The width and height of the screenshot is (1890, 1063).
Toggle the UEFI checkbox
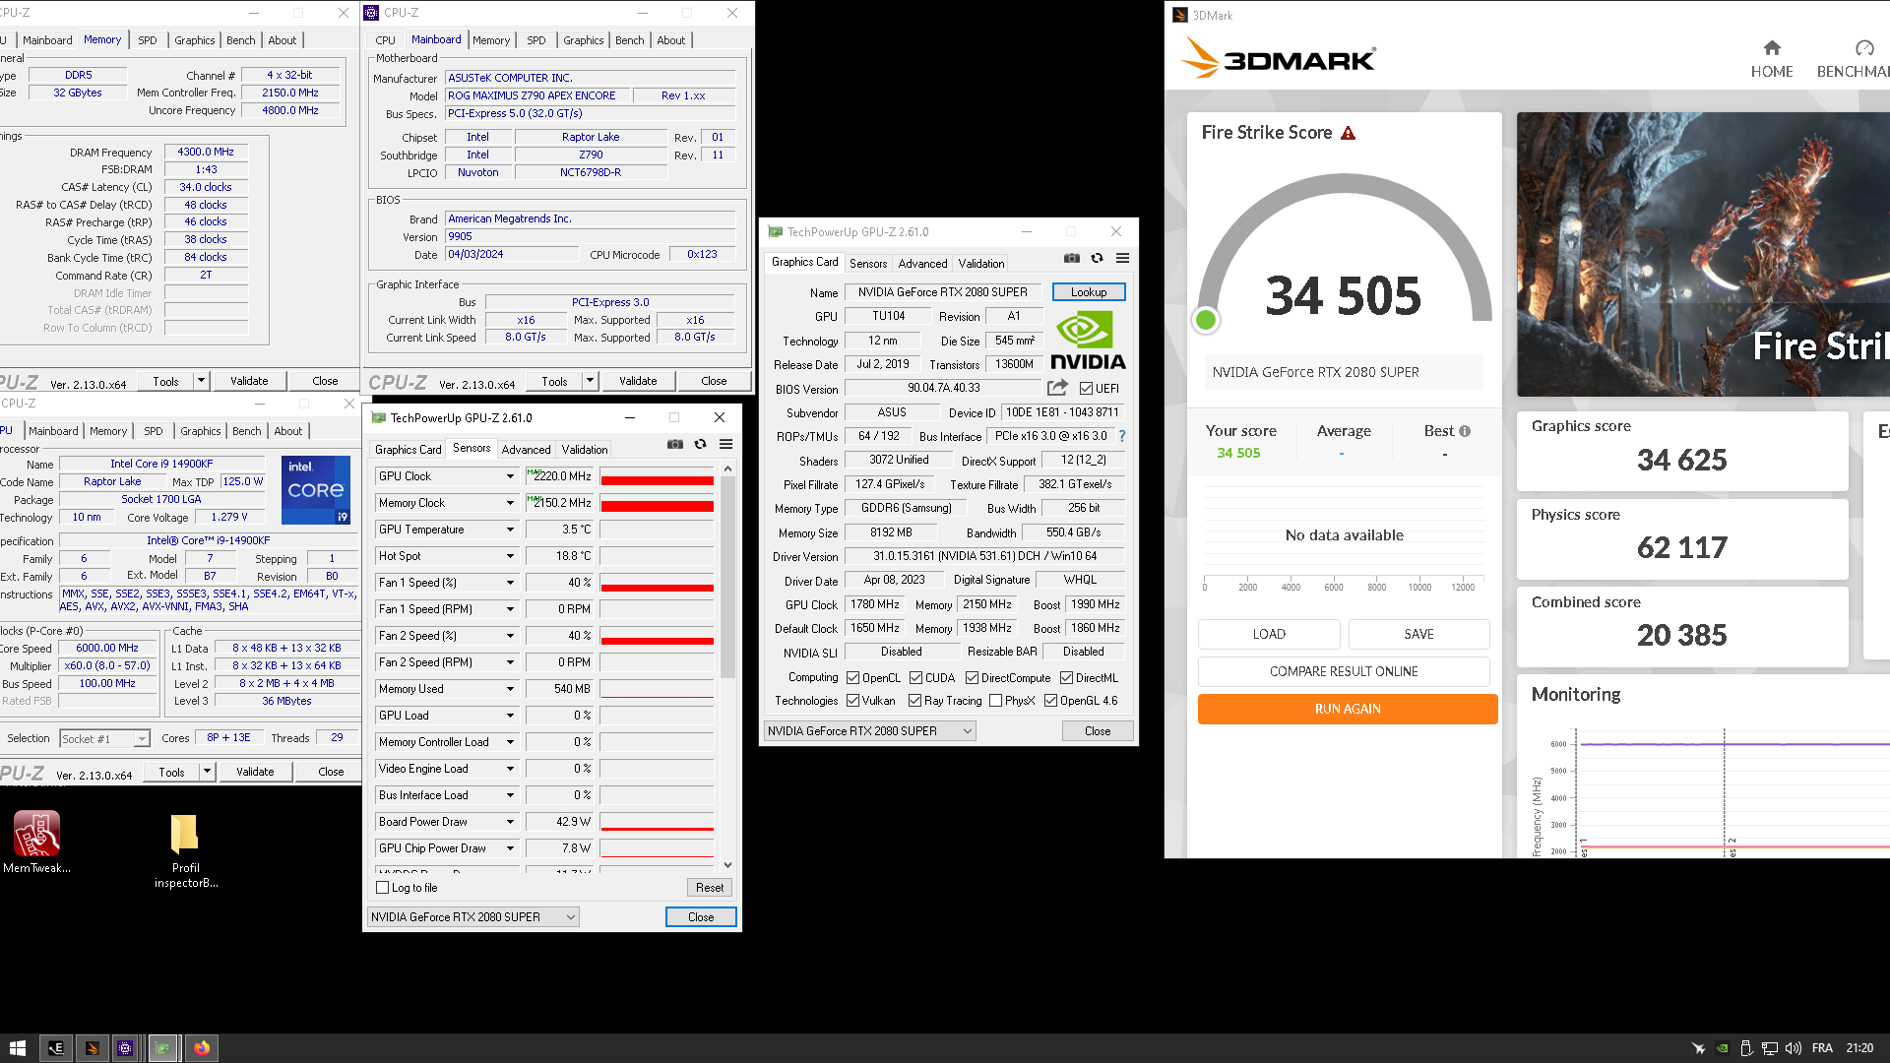click(x=1087, y=388)
